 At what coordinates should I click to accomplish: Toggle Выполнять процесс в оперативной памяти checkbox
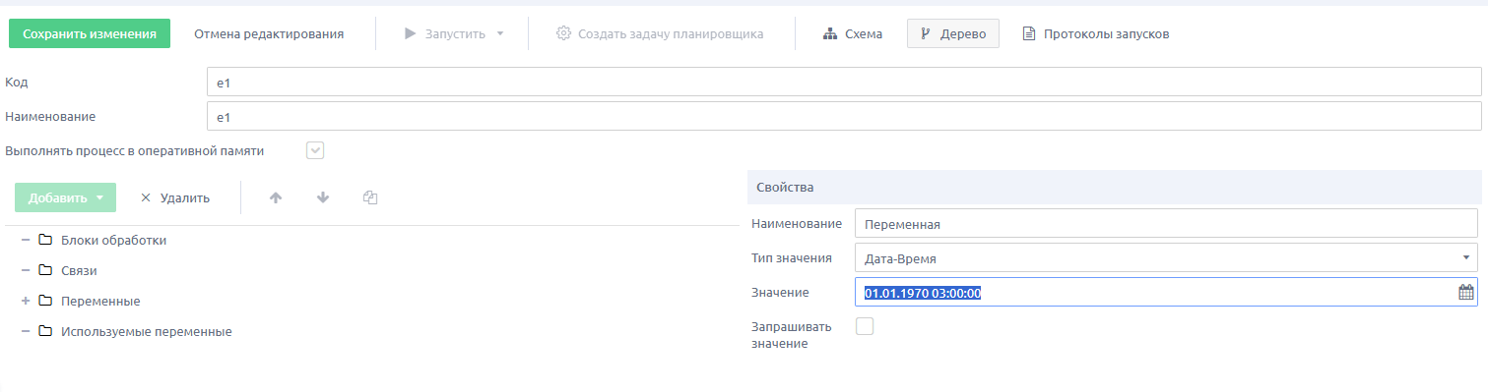(315, 150)
